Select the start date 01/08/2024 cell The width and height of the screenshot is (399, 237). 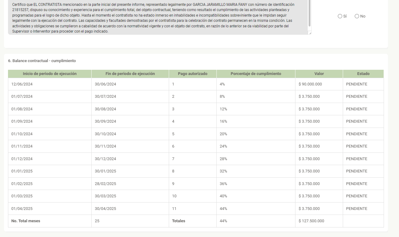[50, 109]
